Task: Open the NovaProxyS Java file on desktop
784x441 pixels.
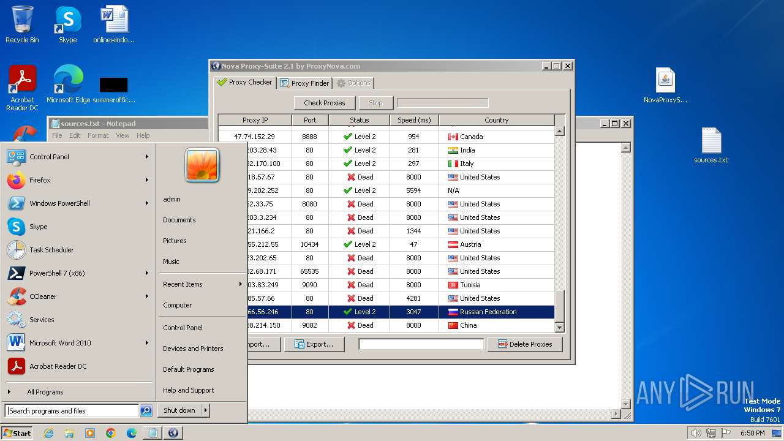Action: 665,85
